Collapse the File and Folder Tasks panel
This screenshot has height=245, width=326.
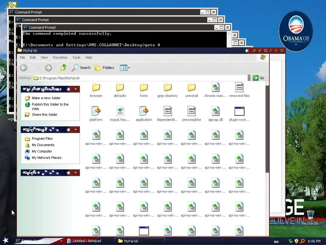click(x=76, y=89)
